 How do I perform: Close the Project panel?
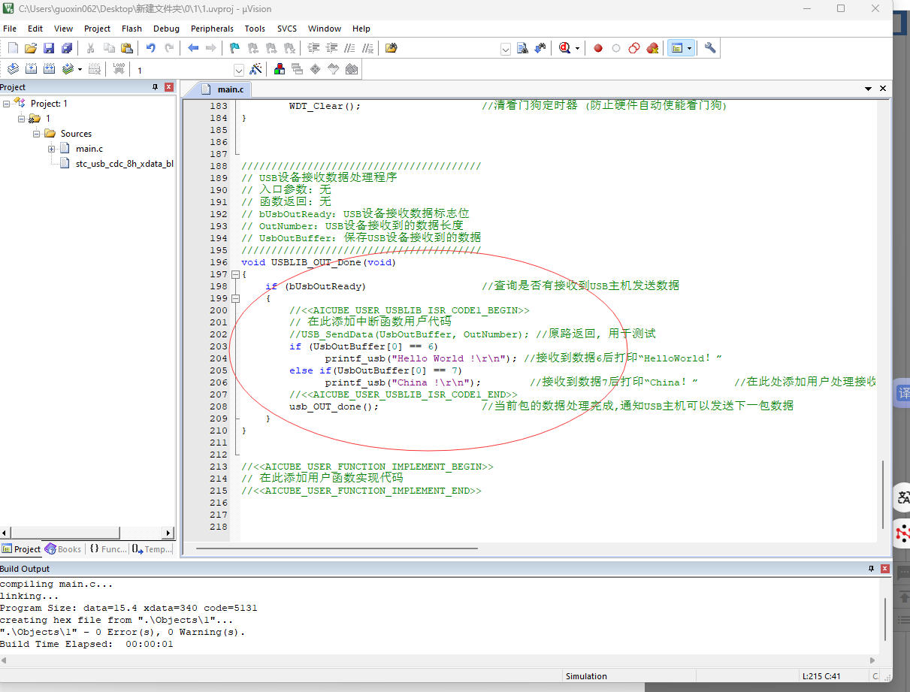[169, 87]
